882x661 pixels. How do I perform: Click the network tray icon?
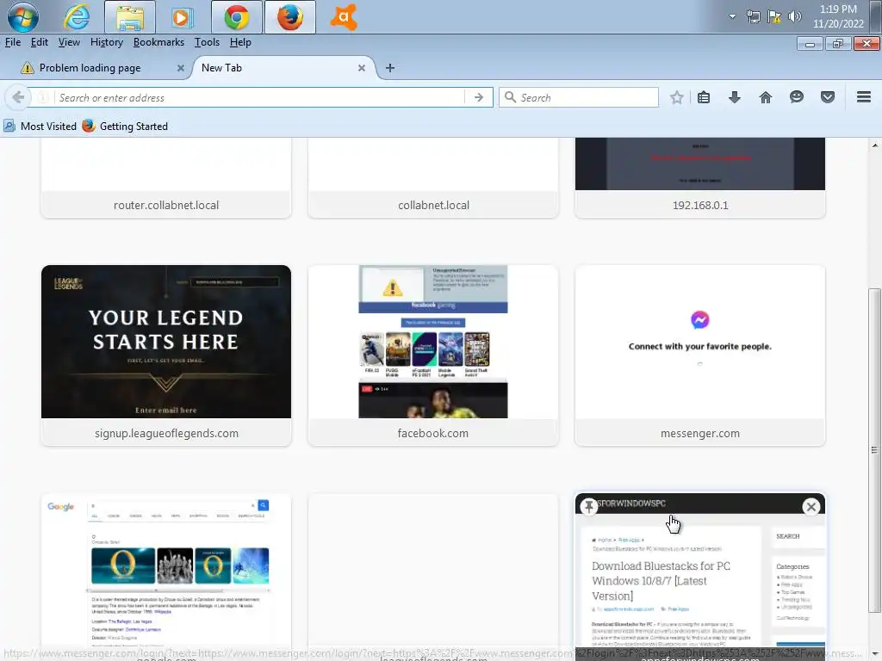point(753,16)
